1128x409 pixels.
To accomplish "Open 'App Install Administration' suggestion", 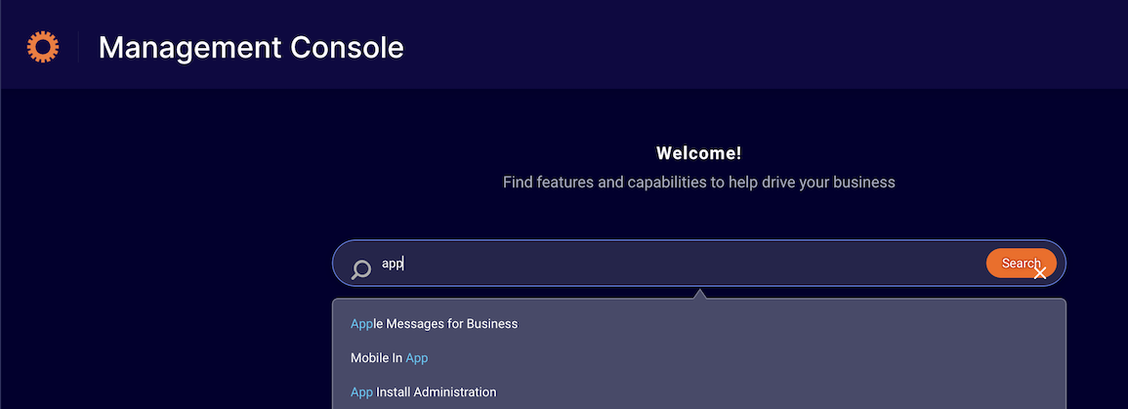I will pos(698,392).
